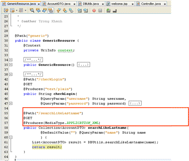
Task: Click the "/searchLikeLastname" path string
Action: pyautogui.click(x=59, y=113)
